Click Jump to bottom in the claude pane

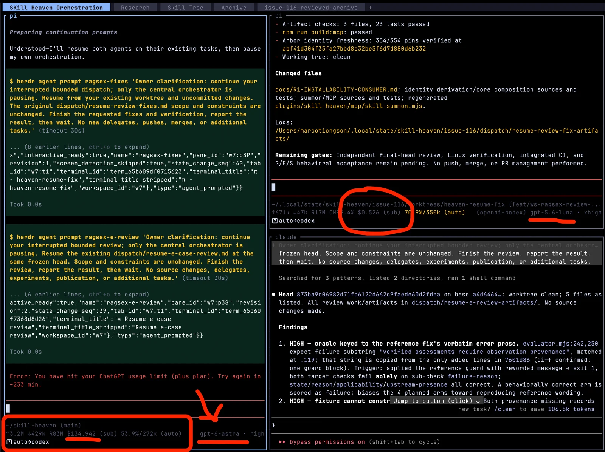click(437, 401)
